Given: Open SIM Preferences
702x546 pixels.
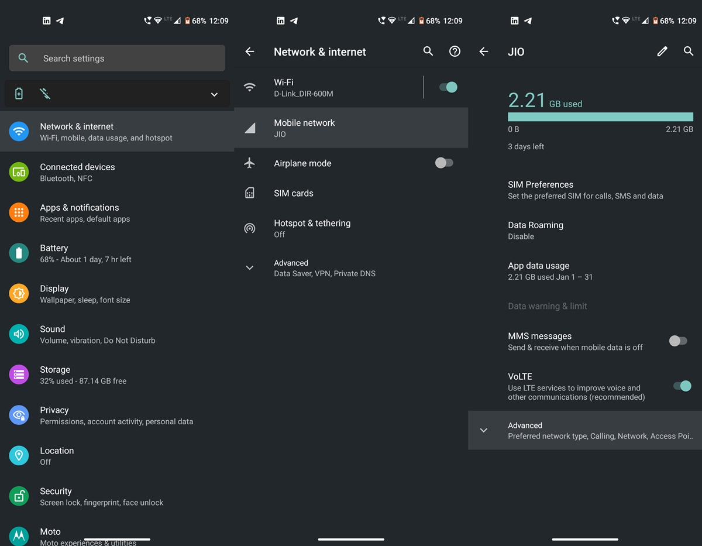Looking at the screenshot, I should pos(585,190).
